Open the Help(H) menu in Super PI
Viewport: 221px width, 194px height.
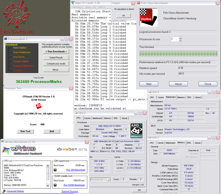point(101,7)
